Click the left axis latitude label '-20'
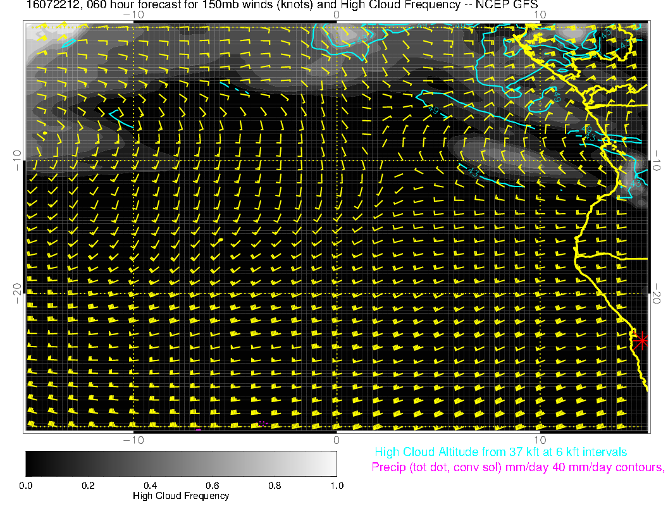Screen dimensions: 668x516 [16, 293]
